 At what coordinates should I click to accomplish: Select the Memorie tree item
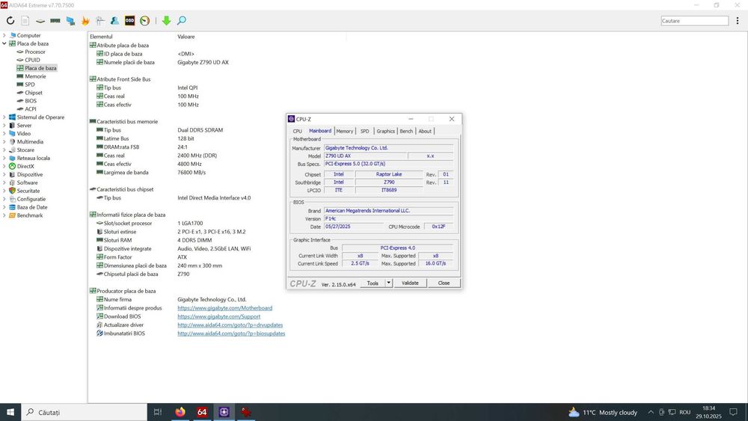pos(35,76)
